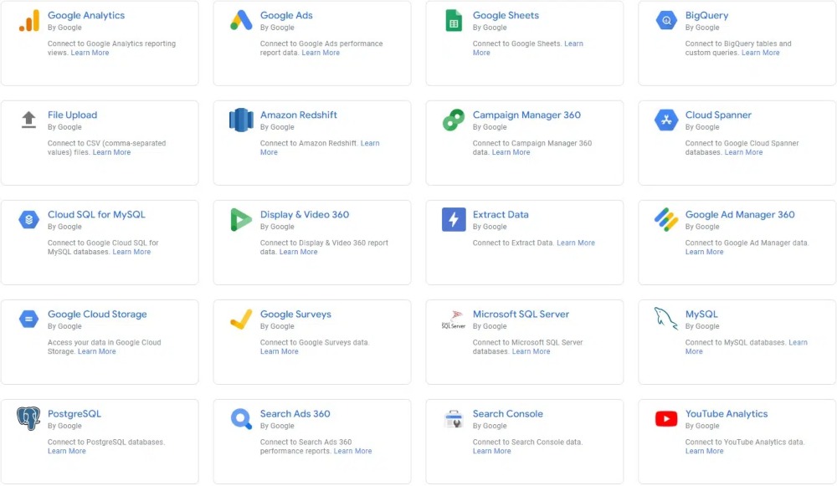Choose the Cloud Spanner connector title
The image size is (837, 486).
[x=718, y=115]
